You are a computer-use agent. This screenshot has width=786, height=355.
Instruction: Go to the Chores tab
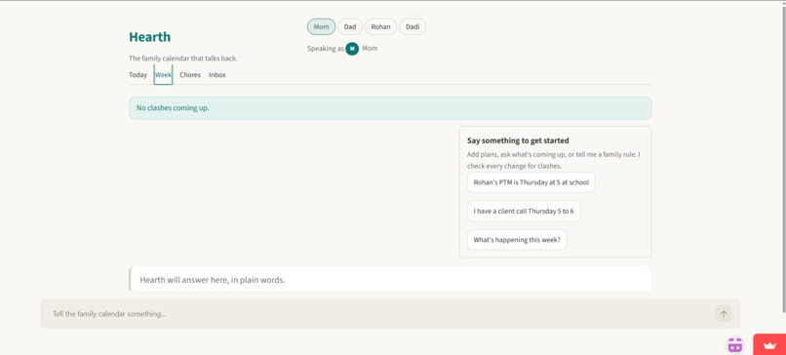(190, 75)
